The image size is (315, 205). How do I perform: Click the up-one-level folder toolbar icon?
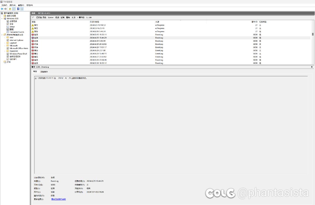[x=10, y=9]
